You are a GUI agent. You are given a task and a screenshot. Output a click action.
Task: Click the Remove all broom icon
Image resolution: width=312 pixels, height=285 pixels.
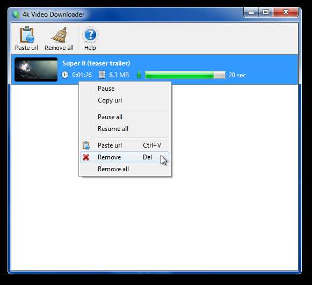(59, 35)
